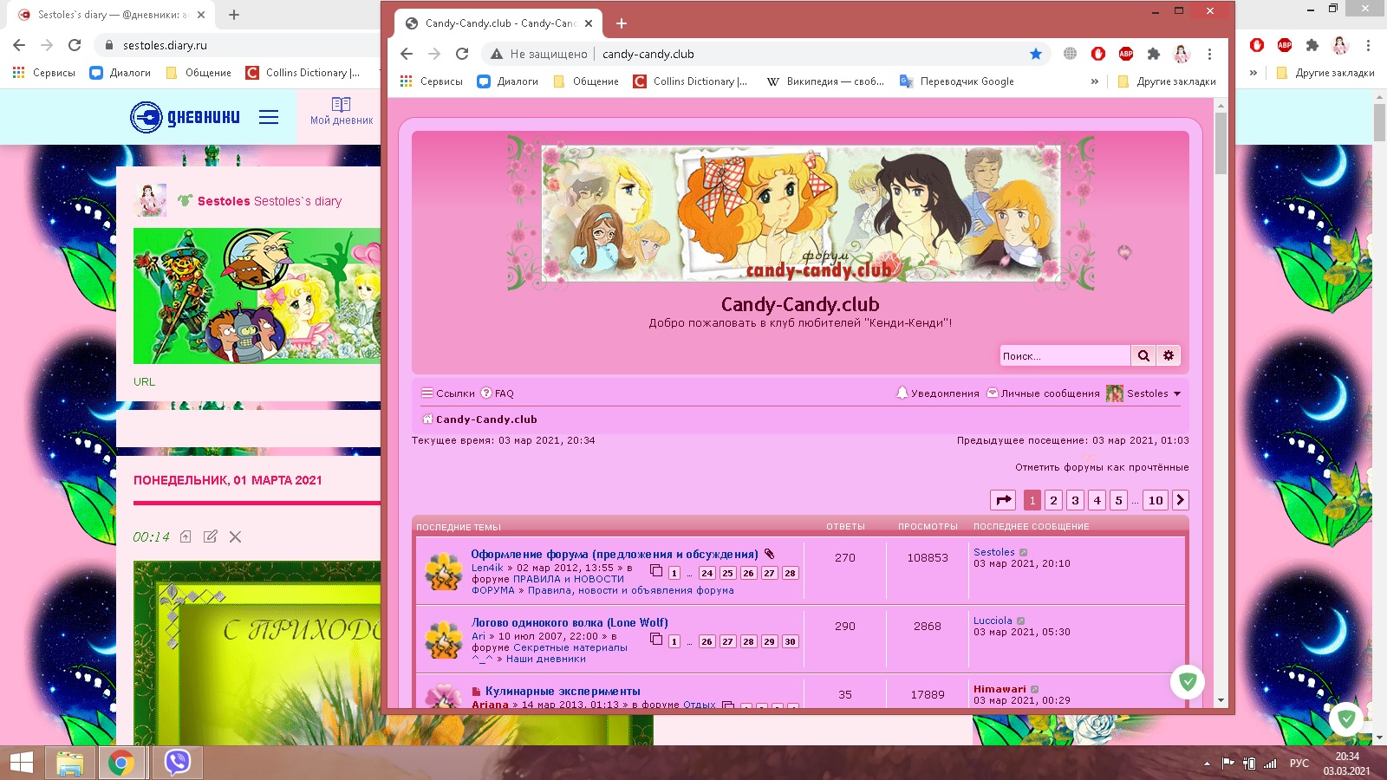
Task: Click the edit entry pencil icon next to 00:14
Action: click(x=210, y=536)
